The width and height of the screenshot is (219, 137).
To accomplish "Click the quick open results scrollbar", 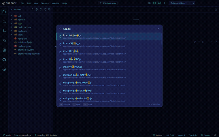I will (x=162, y=39).
